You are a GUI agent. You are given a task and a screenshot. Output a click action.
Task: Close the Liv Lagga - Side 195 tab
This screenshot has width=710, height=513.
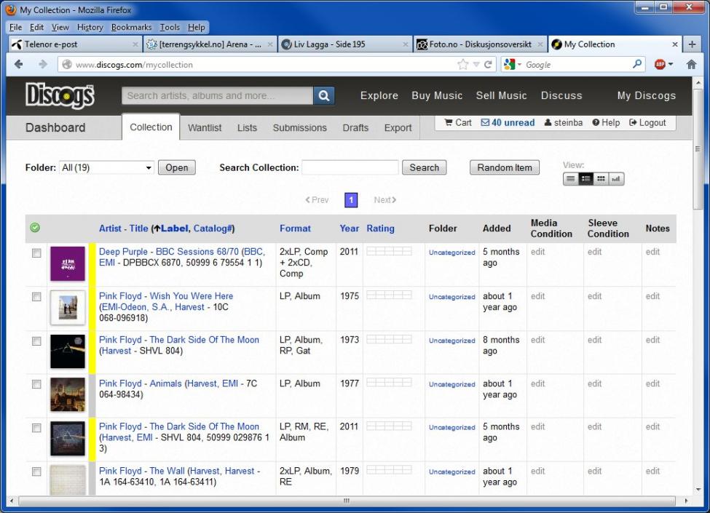[x=406, y=44]
